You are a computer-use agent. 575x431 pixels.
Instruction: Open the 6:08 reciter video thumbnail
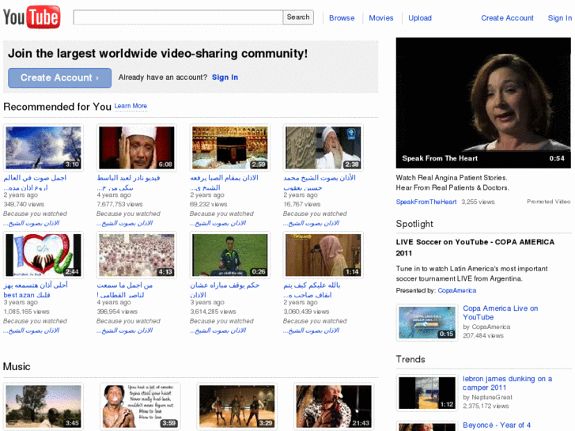[137, 148]
